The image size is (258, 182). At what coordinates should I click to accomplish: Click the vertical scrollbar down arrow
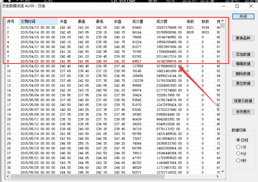223,171
